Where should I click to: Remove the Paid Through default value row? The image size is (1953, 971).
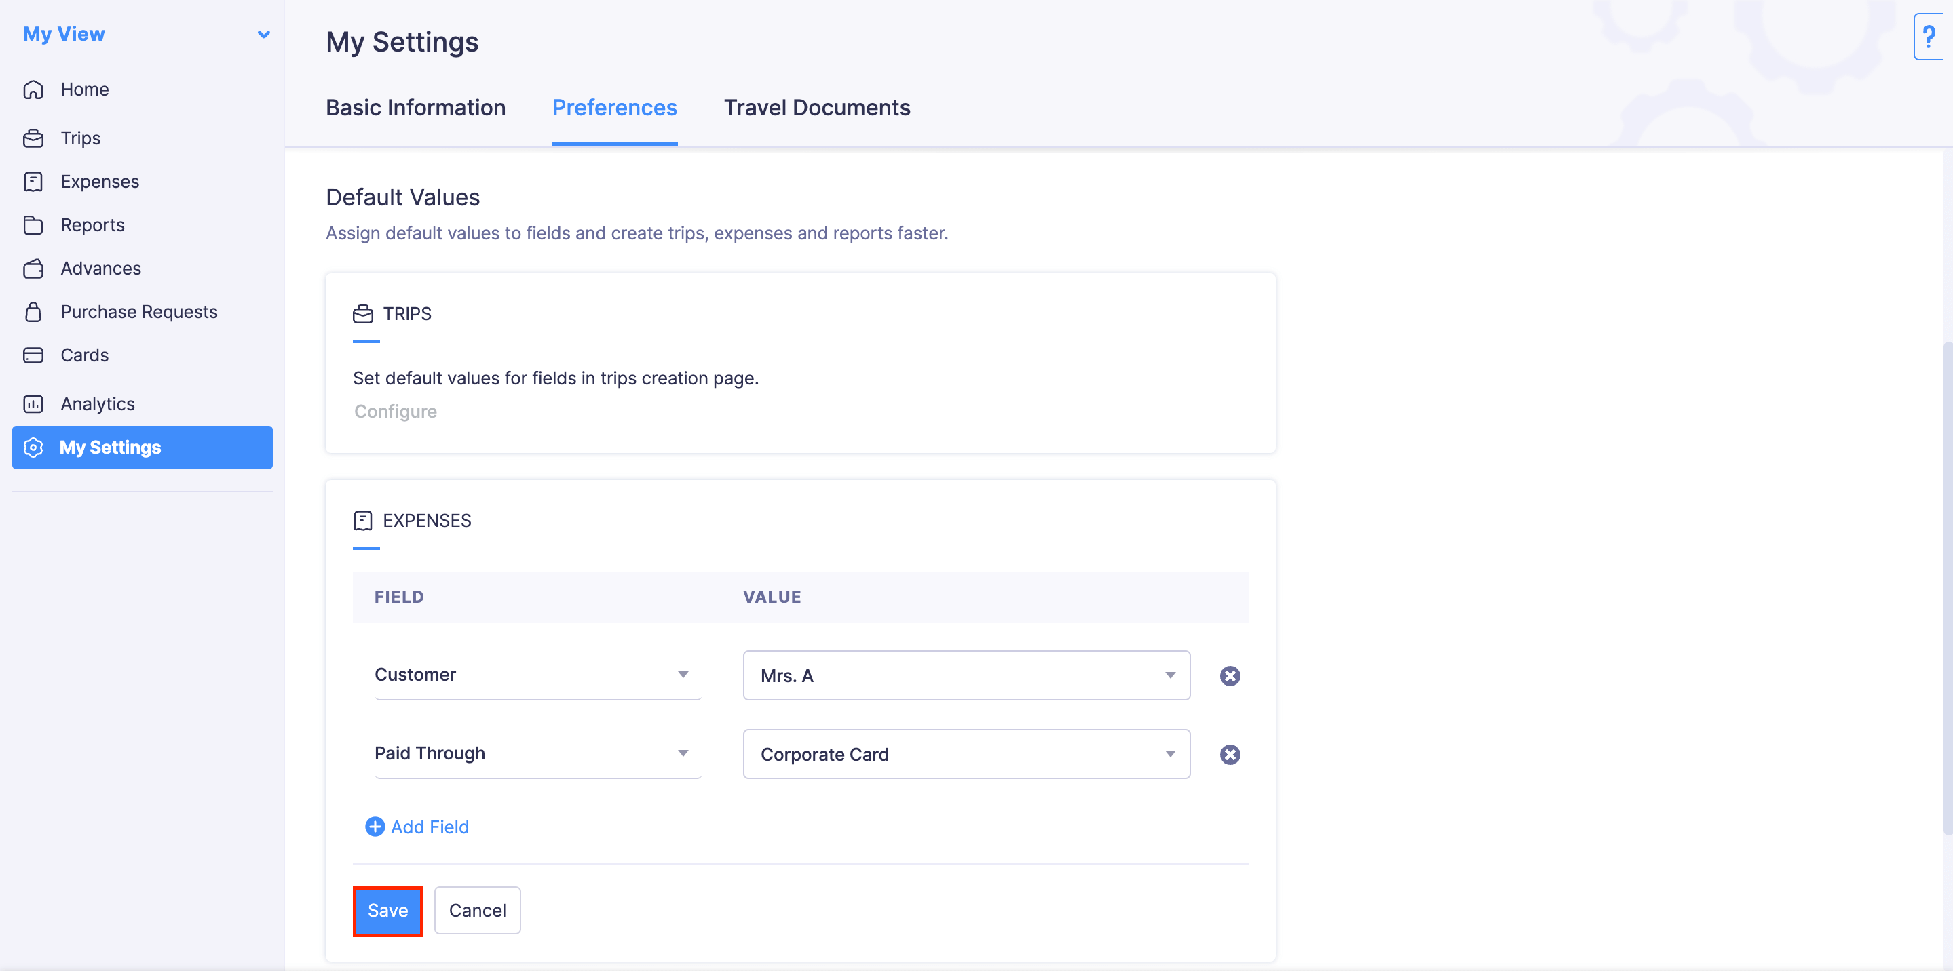coord(1230,753)
